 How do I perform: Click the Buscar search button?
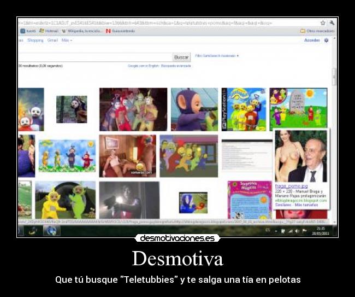click(x=181, y=57)
